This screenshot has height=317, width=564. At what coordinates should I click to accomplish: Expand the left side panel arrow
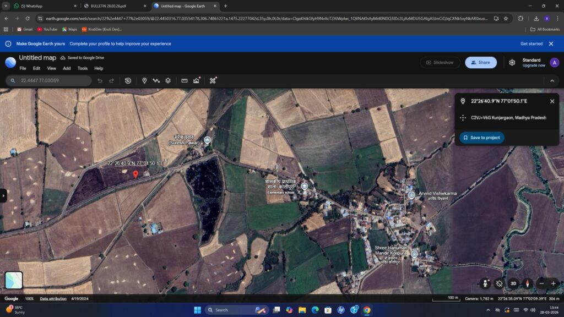point(3,195)
